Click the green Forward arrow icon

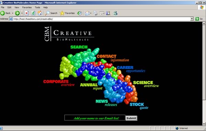point(17,13)
